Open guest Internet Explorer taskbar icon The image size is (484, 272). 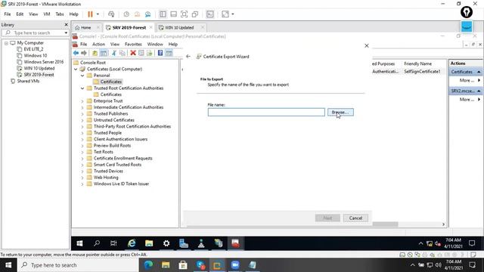coord(132,243)
